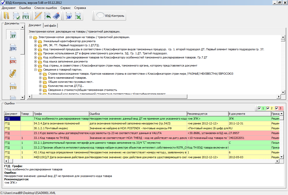The image size is (288, 195).
Task: Click the ГТД document toolbar icon
Action: (x=26, y=16)
